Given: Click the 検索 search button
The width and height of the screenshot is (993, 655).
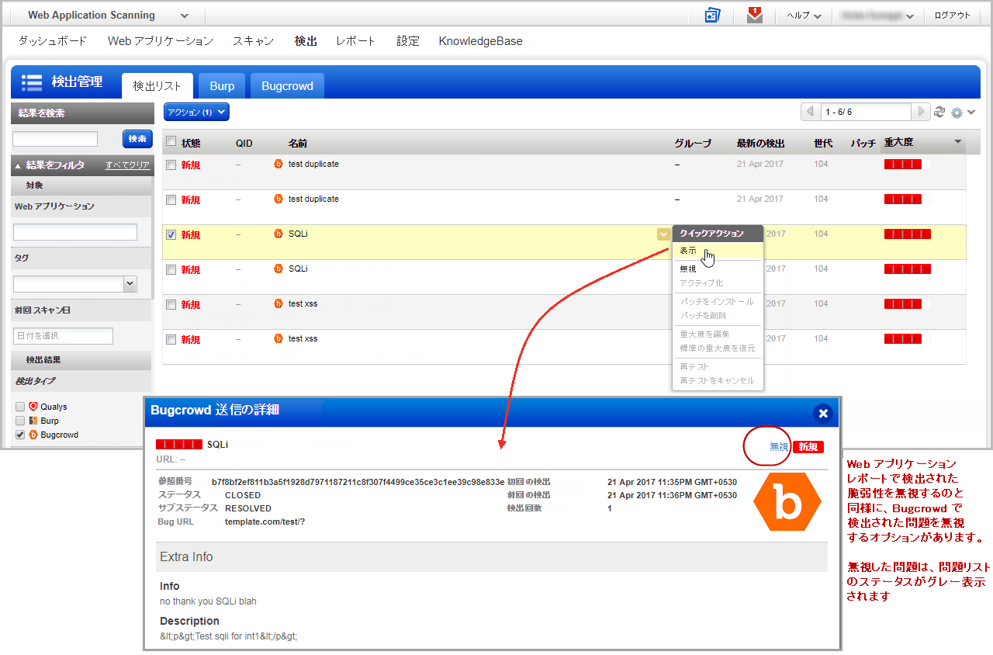Looking at the screenshot, I should pos(137,139).
